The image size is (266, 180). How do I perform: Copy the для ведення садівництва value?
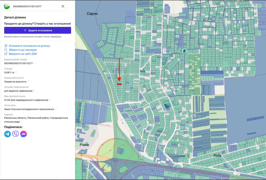[34, 91]
